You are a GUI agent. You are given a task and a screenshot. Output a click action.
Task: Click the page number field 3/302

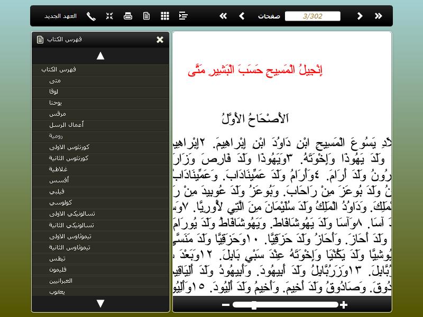pyautogui.click(x=312, y=16)
